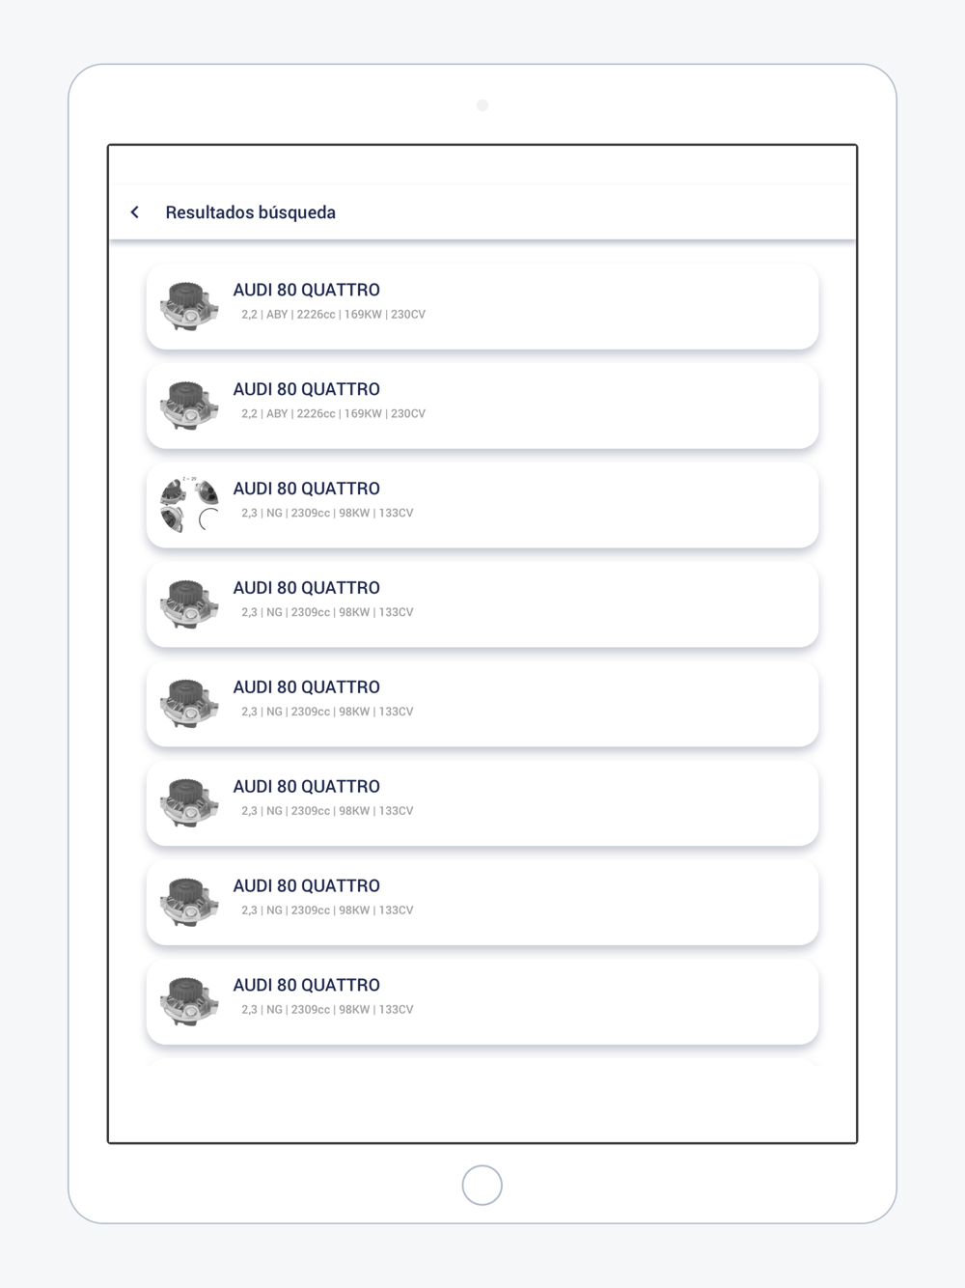Tap water pump image of fifth result
The height and width of the screenshot is (1288, 965).
pos(189,704)
